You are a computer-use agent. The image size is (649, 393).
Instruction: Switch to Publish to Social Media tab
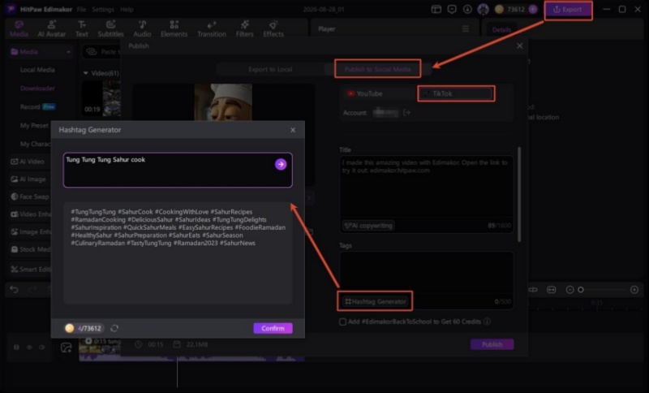pyautogui.click(x=377, y=69)
